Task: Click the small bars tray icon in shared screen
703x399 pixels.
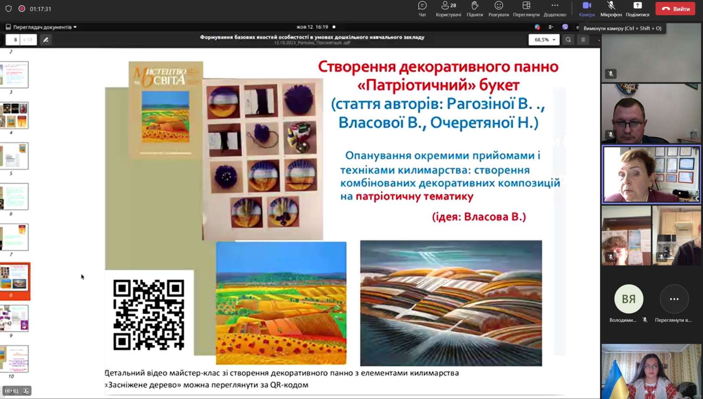Action: point(551,27)
